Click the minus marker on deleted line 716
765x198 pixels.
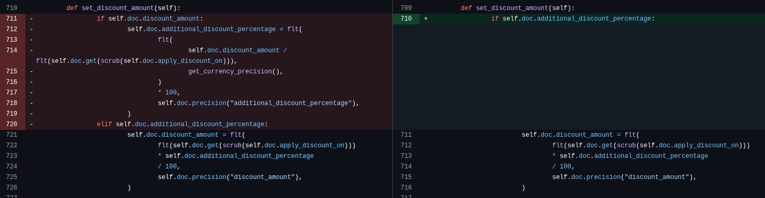[31, 82]
